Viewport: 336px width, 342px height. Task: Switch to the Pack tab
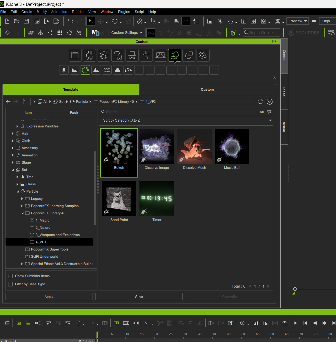pos(74,113)
